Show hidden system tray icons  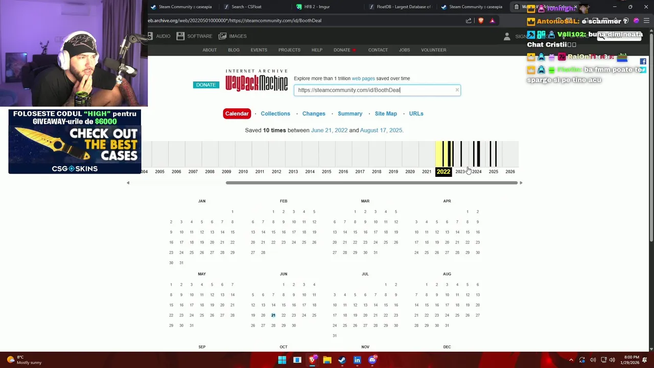click(x=571, y=360)
